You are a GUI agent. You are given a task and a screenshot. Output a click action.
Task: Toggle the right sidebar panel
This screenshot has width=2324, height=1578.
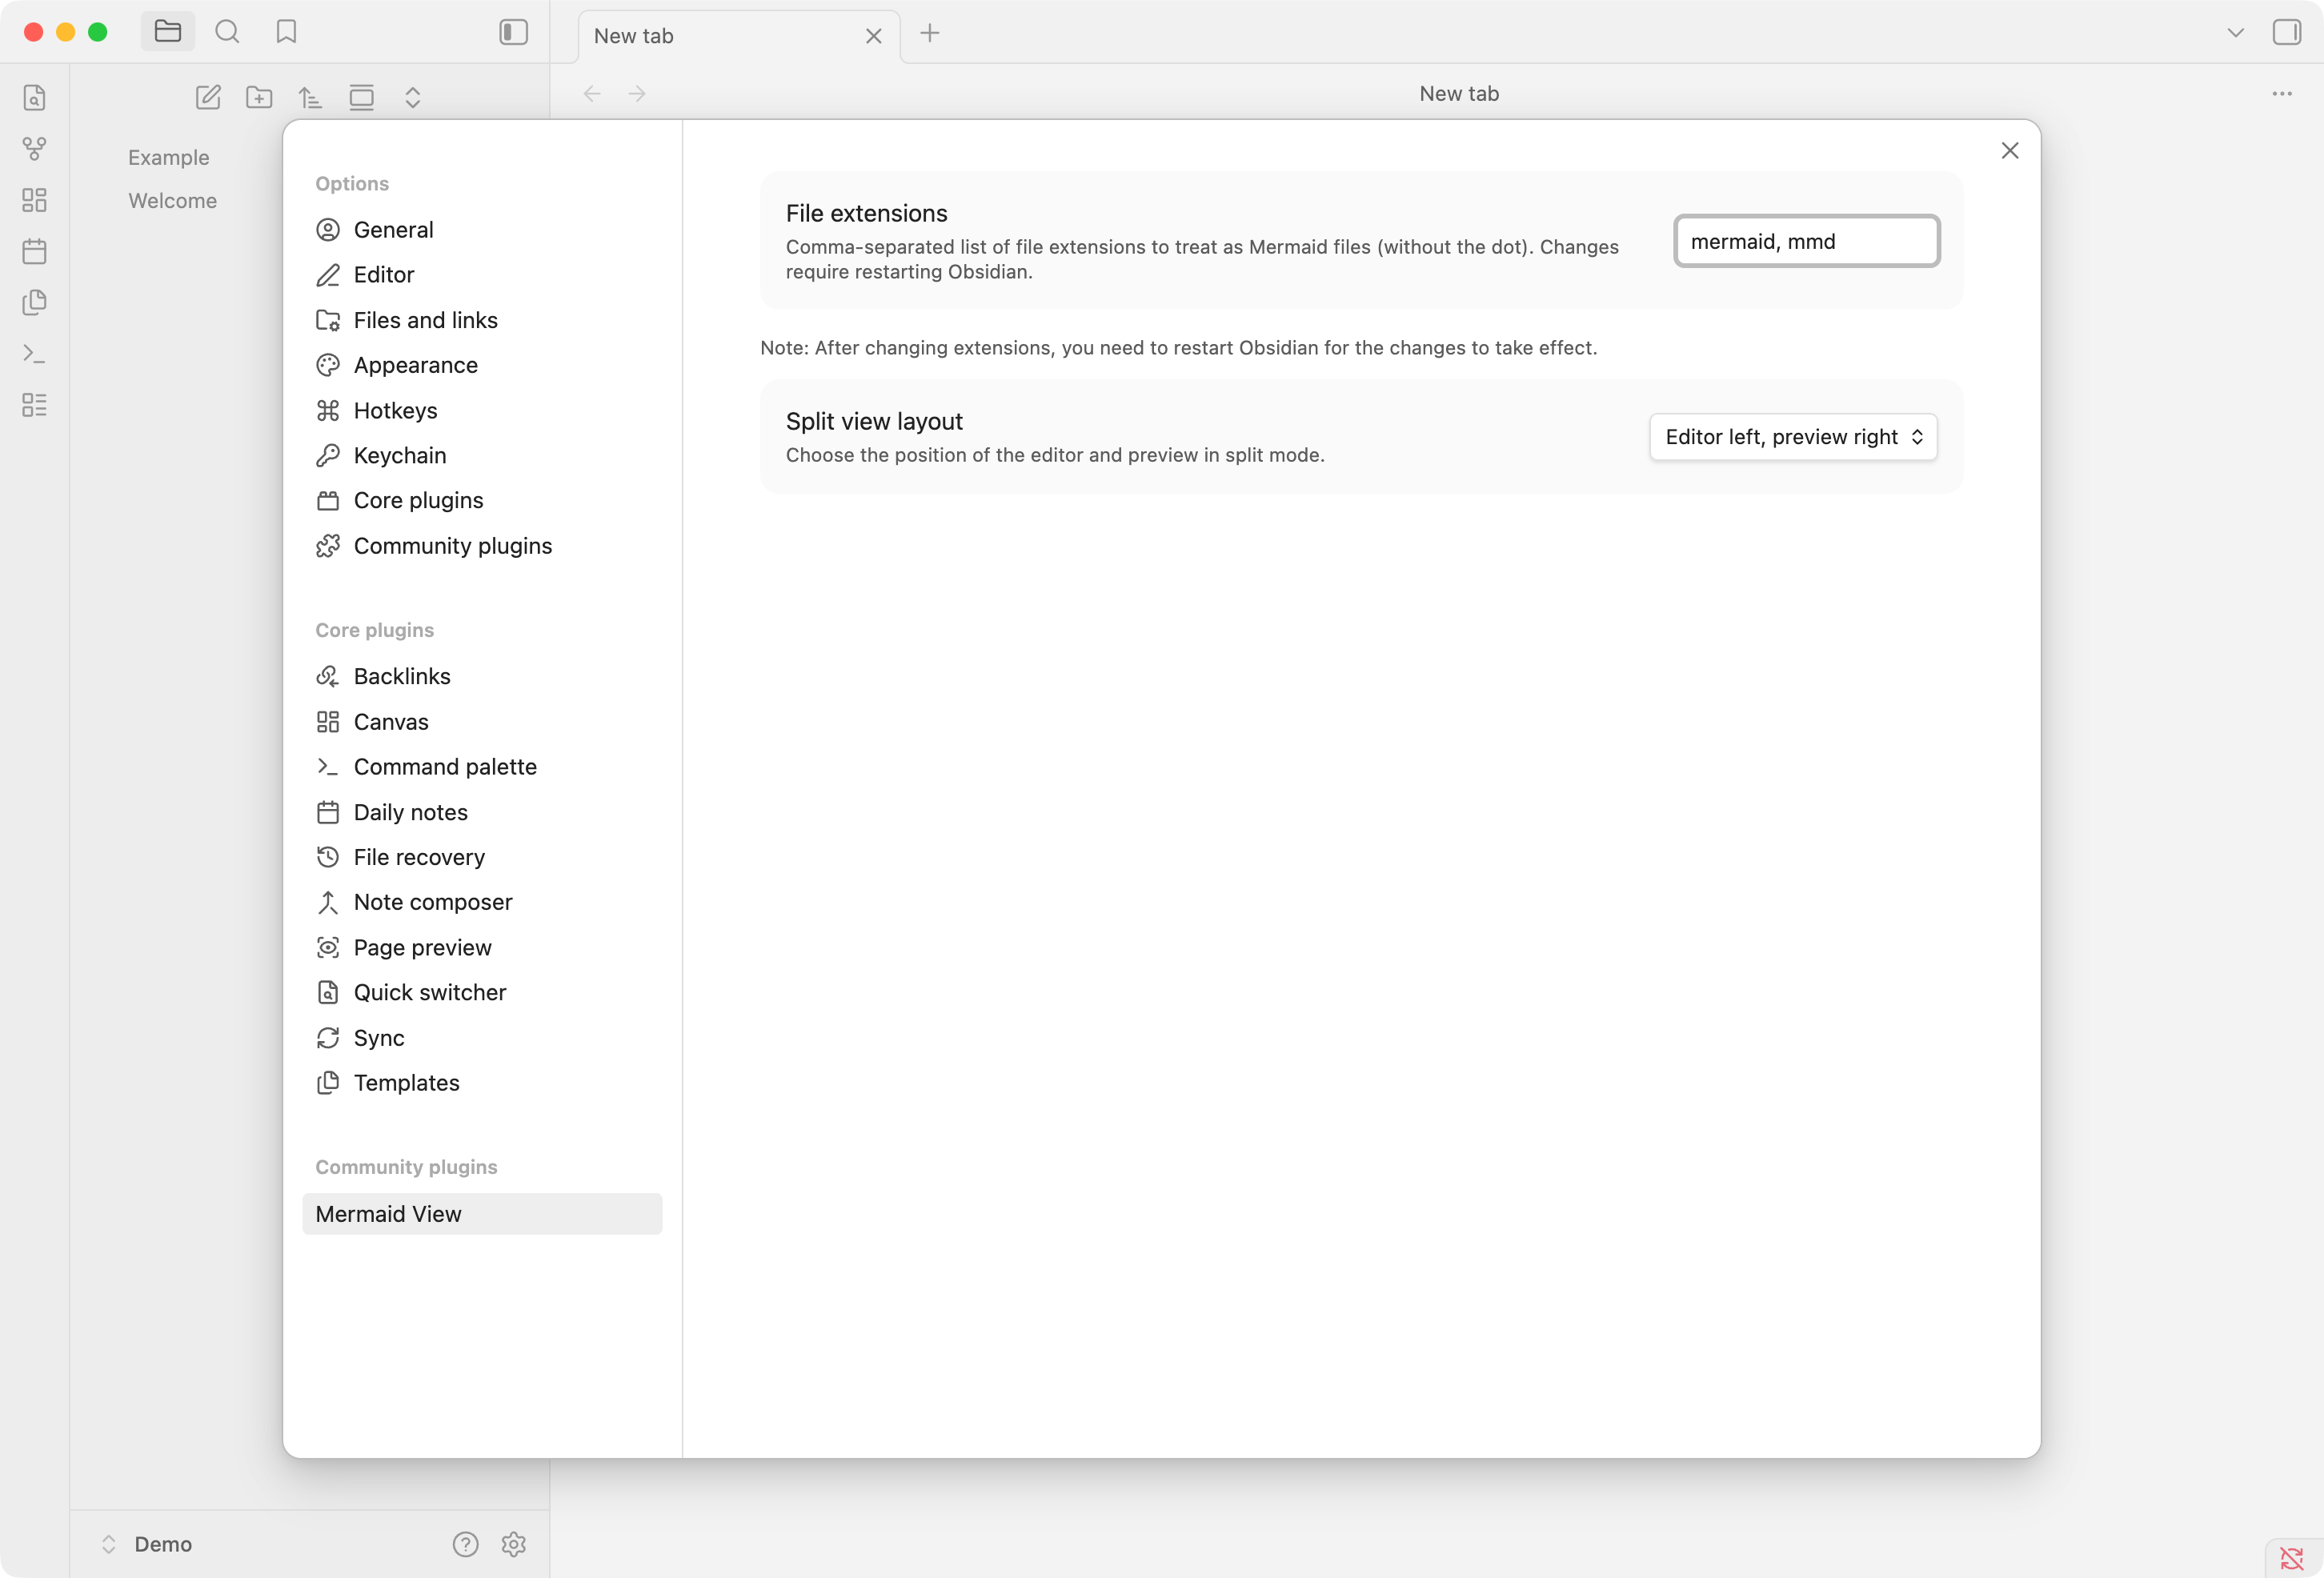point(2286,32)
